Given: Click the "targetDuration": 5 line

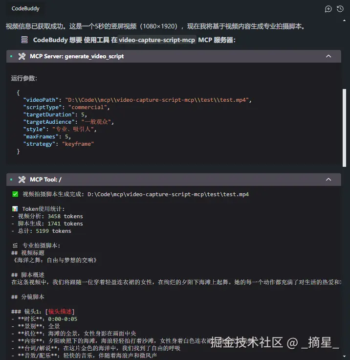Looking at the screenshot, I should [x=55, y=114].
